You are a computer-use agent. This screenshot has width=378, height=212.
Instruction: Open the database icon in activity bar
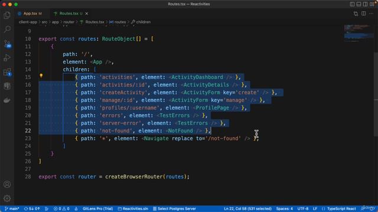click(7, 86)
